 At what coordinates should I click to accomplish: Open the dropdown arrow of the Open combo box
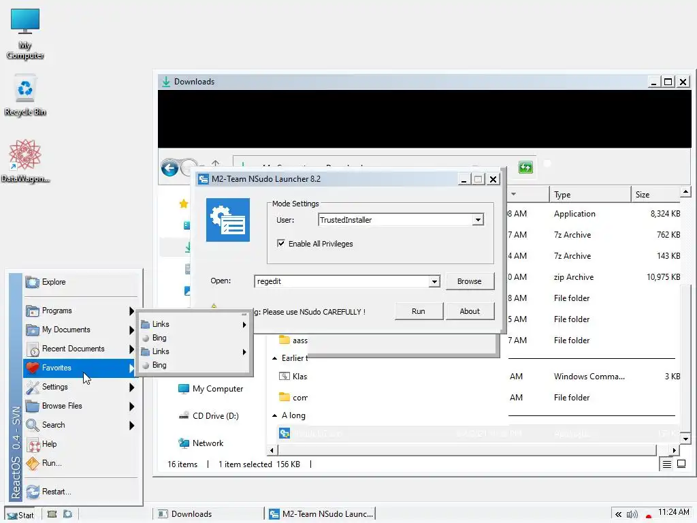coord(434,281)
